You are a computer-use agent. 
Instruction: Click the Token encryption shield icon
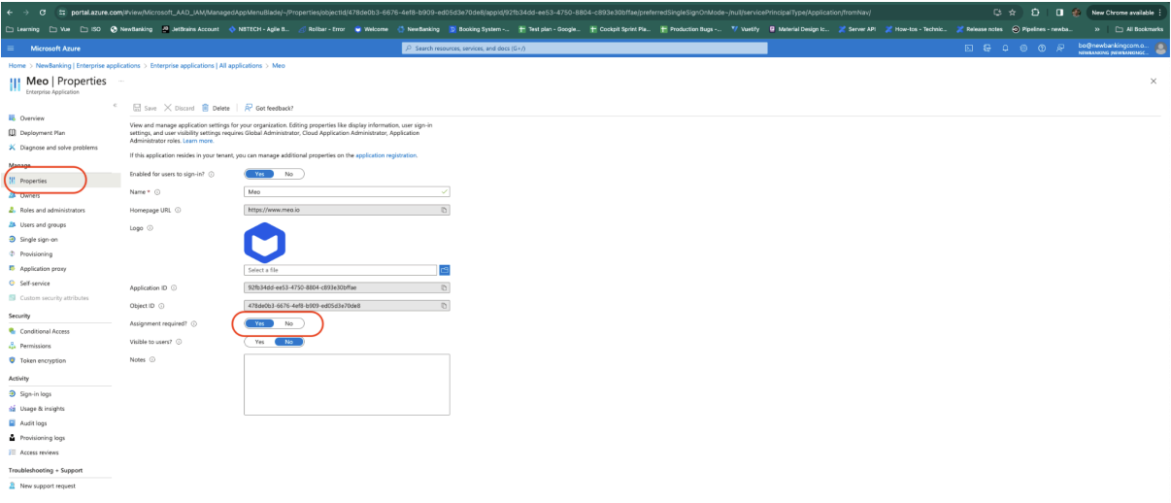click(12, 360)
